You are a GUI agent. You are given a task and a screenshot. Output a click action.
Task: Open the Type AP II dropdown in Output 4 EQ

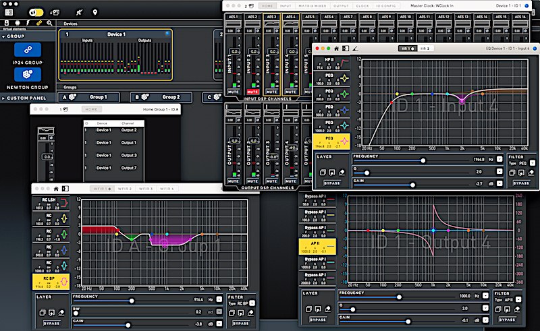[518, 299]
